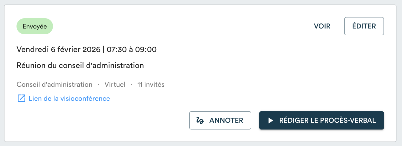Click the external-link icon beside the visioconférence link
The height and width of the screenshot is (146, 402).
click(21, 98)
